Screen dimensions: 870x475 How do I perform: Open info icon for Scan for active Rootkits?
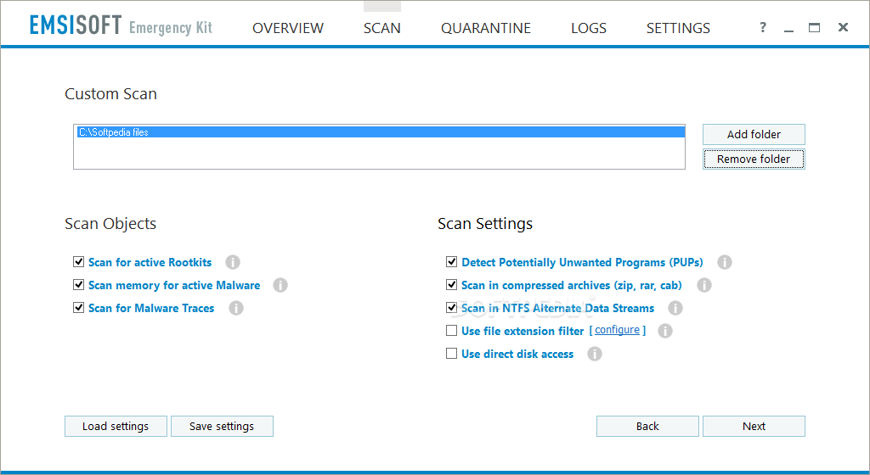coord(233,262)
